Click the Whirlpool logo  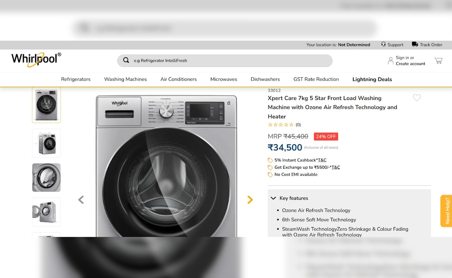pos(36,60)
